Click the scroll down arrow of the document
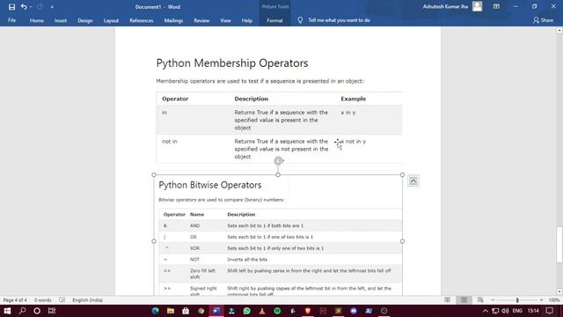 (559, 291)
